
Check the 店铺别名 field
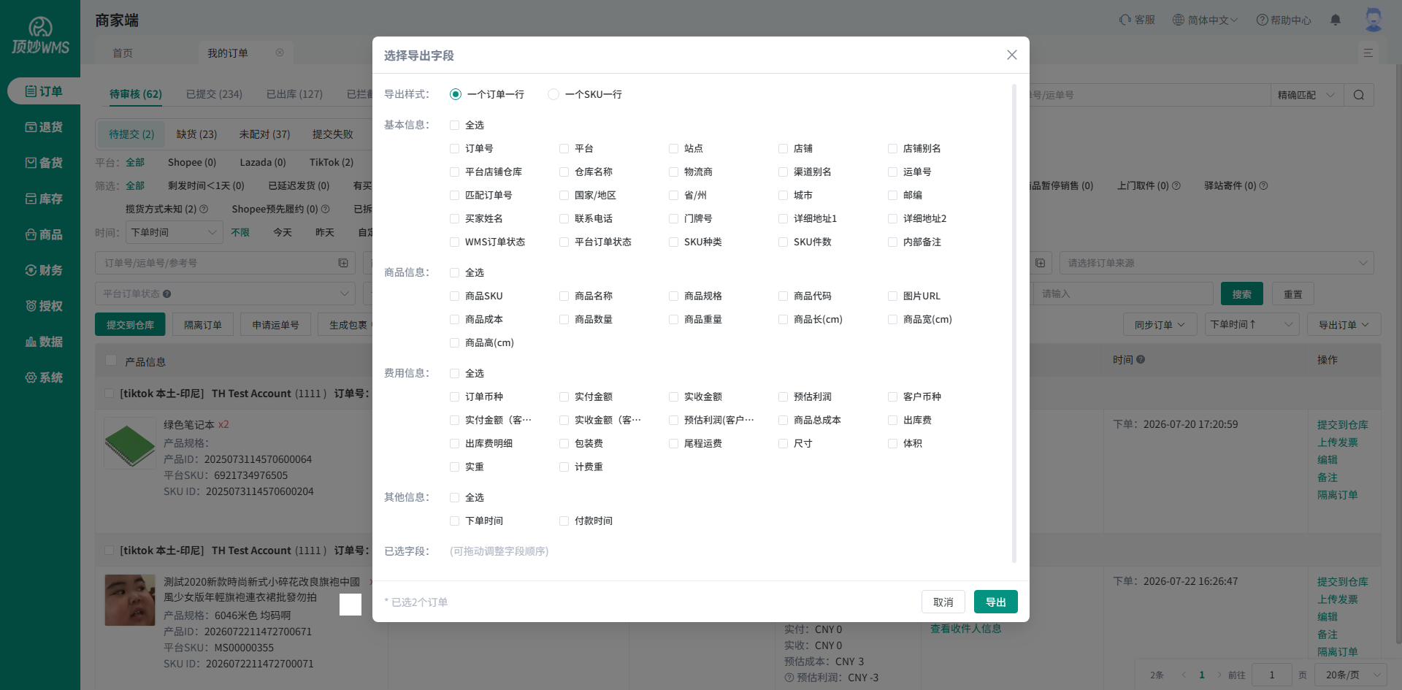(x=892, y=148)
